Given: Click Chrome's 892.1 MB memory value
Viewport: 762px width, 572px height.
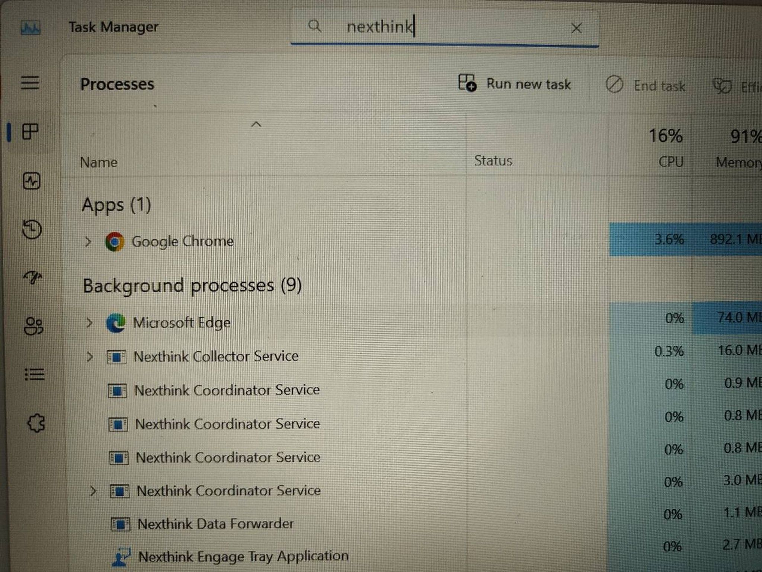Looking at the screenshot, I should point(736,239).
